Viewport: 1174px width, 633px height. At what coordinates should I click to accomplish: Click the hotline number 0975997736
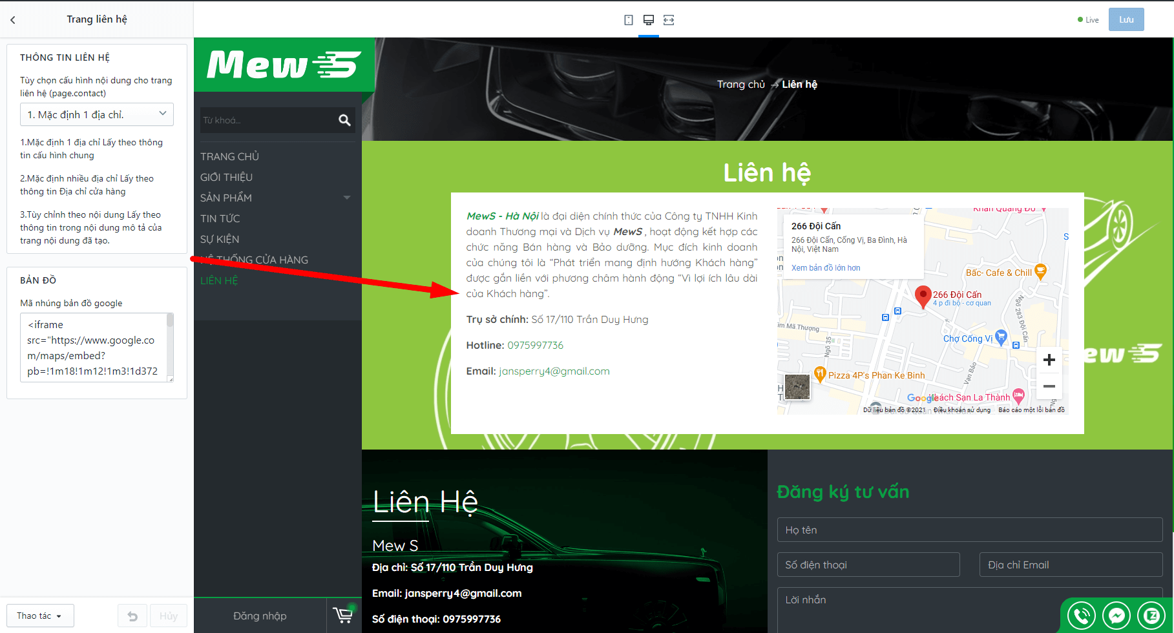pyautogui.click(x=535, y=345)
